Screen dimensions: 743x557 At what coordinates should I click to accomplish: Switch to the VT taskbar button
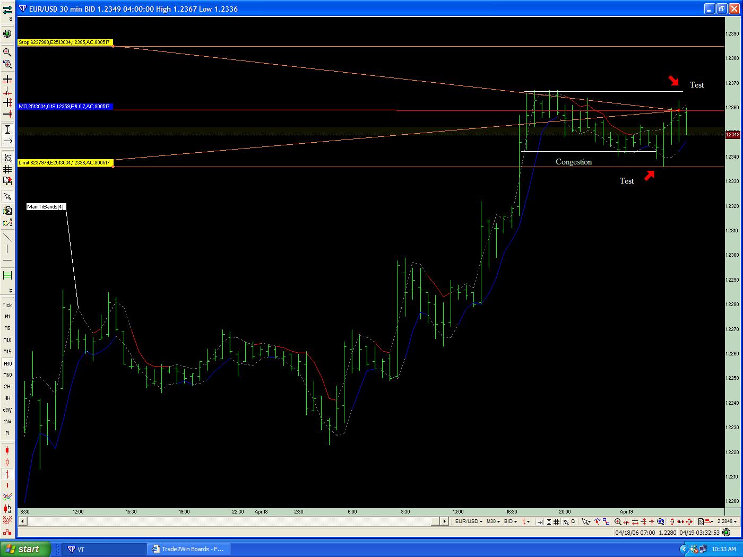103,549
